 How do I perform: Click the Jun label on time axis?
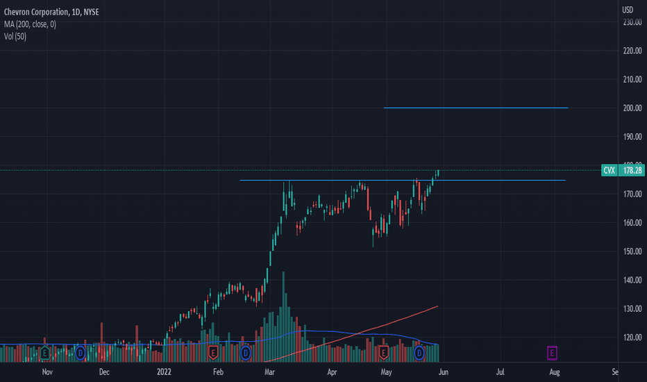pos(443,372)
